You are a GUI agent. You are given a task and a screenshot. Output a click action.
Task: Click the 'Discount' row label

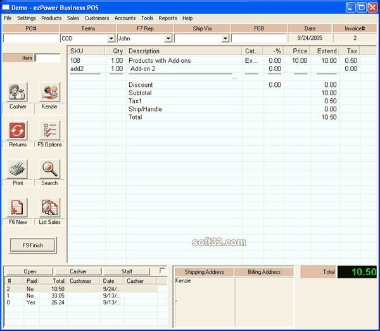click(141, 85)
